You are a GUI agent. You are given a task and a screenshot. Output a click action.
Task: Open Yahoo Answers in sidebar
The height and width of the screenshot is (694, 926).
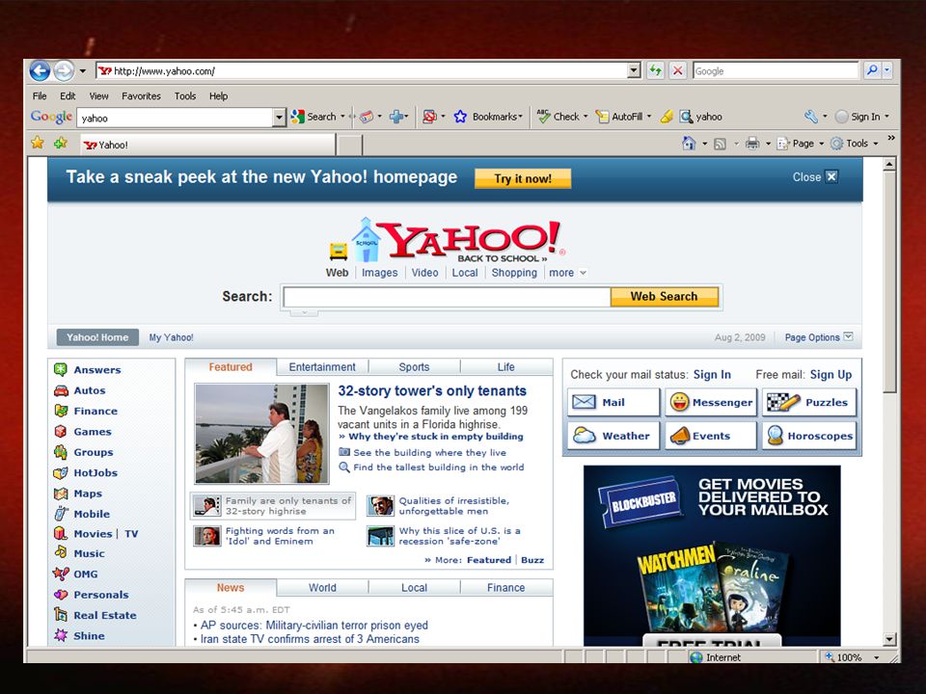[x=96, y=370]
